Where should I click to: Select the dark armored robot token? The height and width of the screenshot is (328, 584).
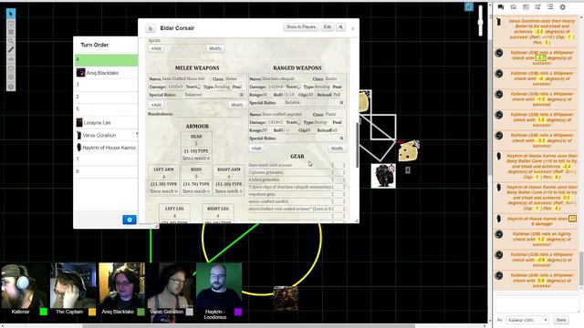click(x=383, y=176)
